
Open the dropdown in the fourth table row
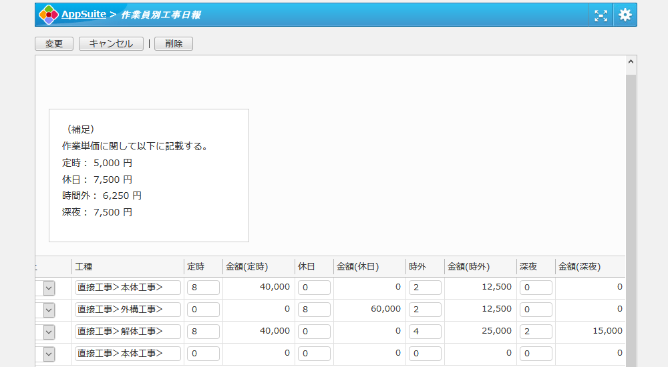49,354
